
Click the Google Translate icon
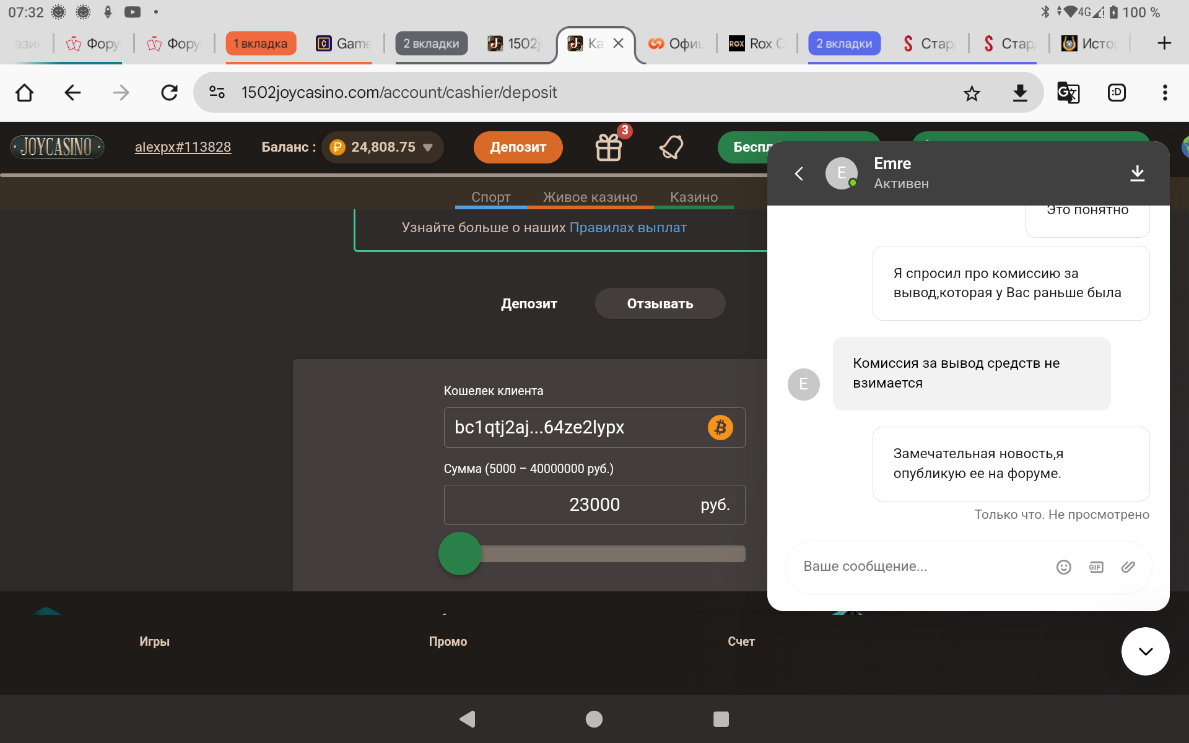1068,93
